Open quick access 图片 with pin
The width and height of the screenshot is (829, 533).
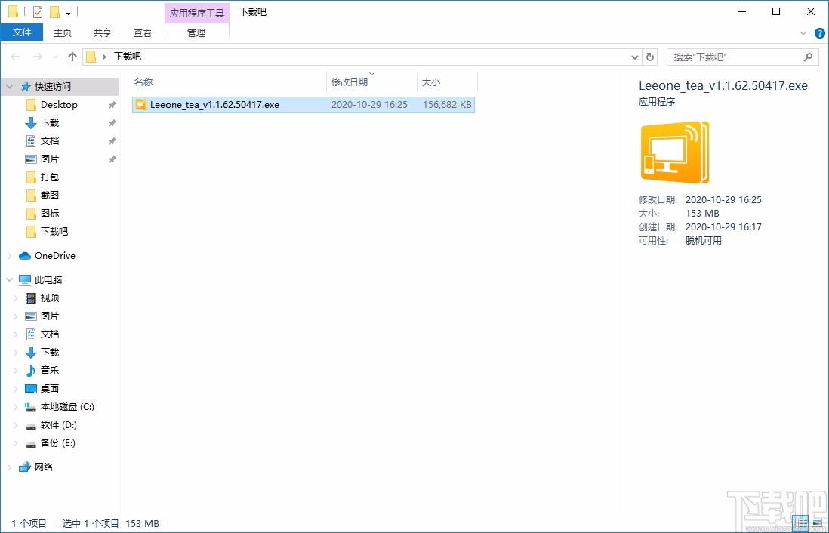pos(50,159)
